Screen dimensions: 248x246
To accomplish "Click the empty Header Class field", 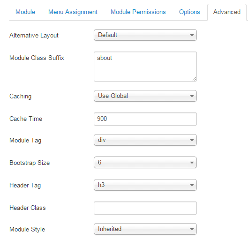I will [x=145, y=208].
